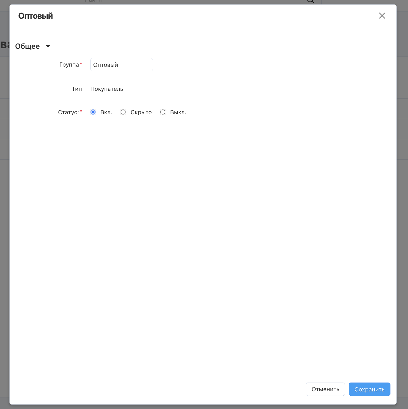Select the Вкл. status radio button
This screenshot has width=408, height=409.
click(93, 112)
